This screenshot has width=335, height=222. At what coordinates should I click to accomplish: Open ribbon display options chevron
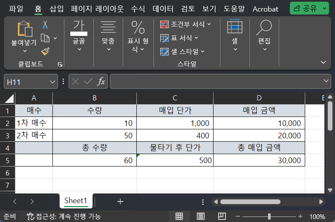pos(323,62)
